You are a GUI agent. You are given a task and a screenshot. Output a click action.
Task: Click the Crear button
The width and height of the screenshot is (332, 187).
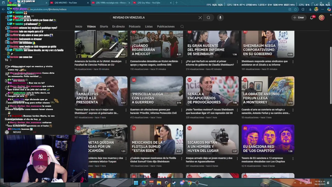(x=299, y=18)
